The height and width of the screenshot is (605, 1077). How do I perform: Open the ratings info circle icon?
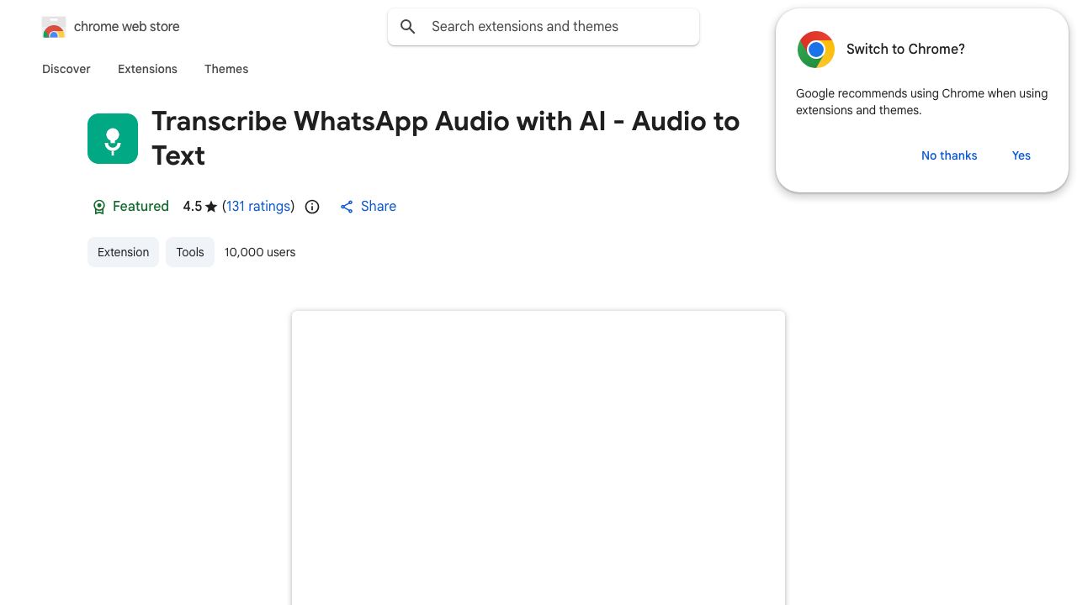tap(312, 207)
